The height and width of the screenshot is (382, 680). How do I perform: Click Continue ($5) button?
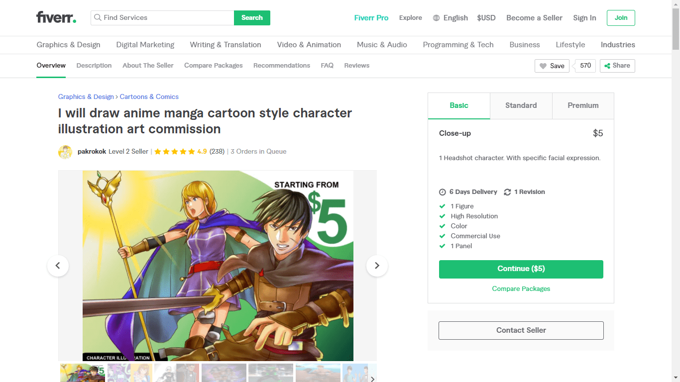tap(521, 269)
